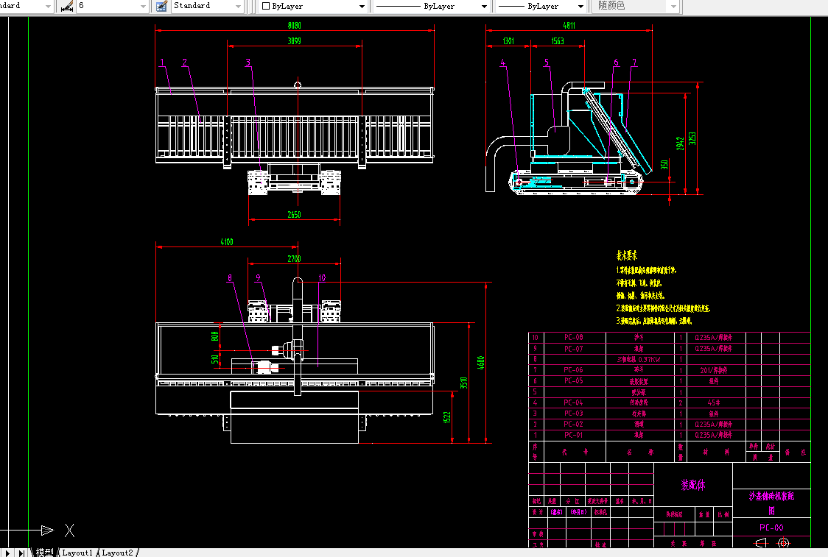Open the ByLayer lineweight dropdown
The height and width of the screenshot is (557, 828).
(541, 7)
